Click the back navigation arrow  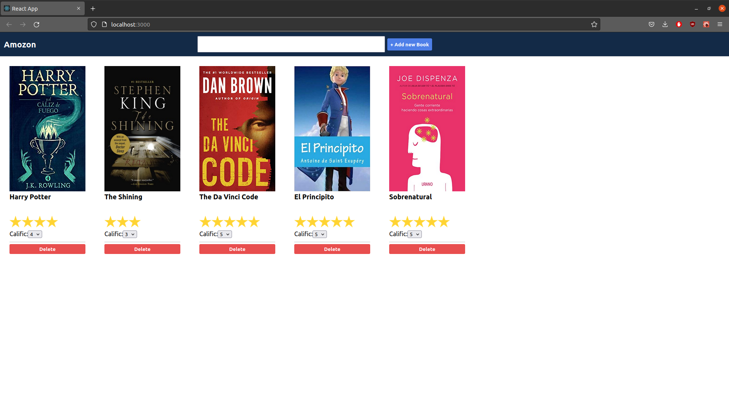(x=9, y=25)
